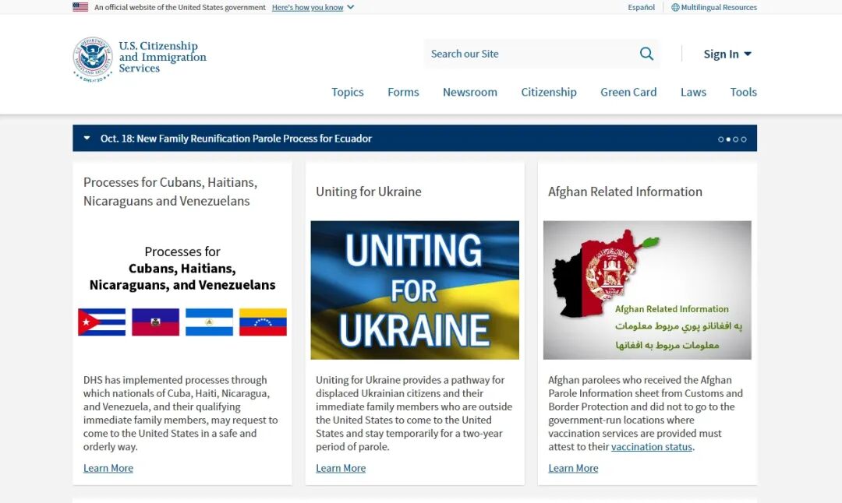Collapse the Oct. 18 alert banner arrow

[87, 138]
